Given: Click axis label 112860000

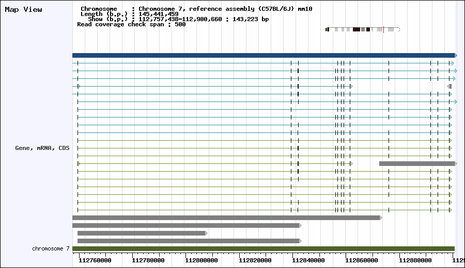Looking at the screenshot, I should click(x=362, y=260).
